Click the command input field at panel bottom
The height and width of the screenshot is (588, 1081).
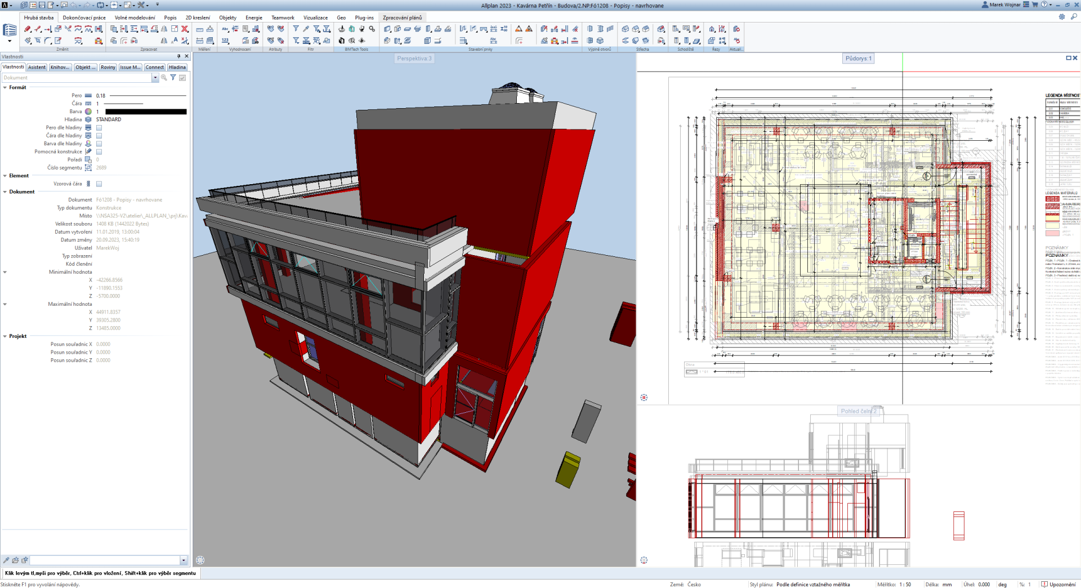point(105,560)
